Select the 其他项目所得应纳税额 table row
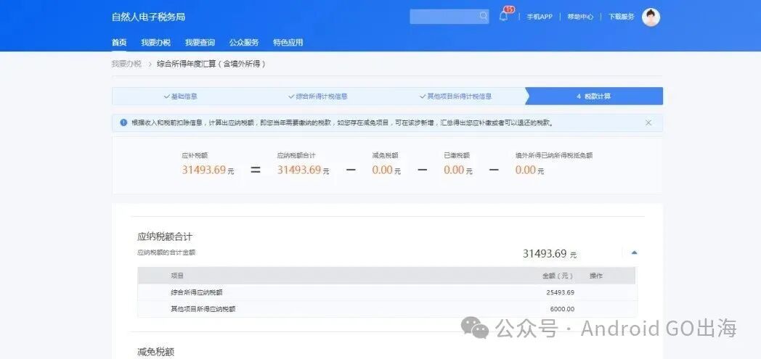Image resolution: width=761 pixels, height=359 pixels. click(x=387, y=309)
